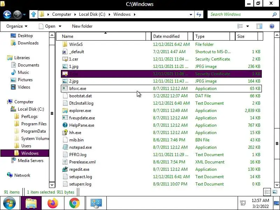Click the Search Windows input field
This screenshot has width=280, height=210.
[239, 14]
